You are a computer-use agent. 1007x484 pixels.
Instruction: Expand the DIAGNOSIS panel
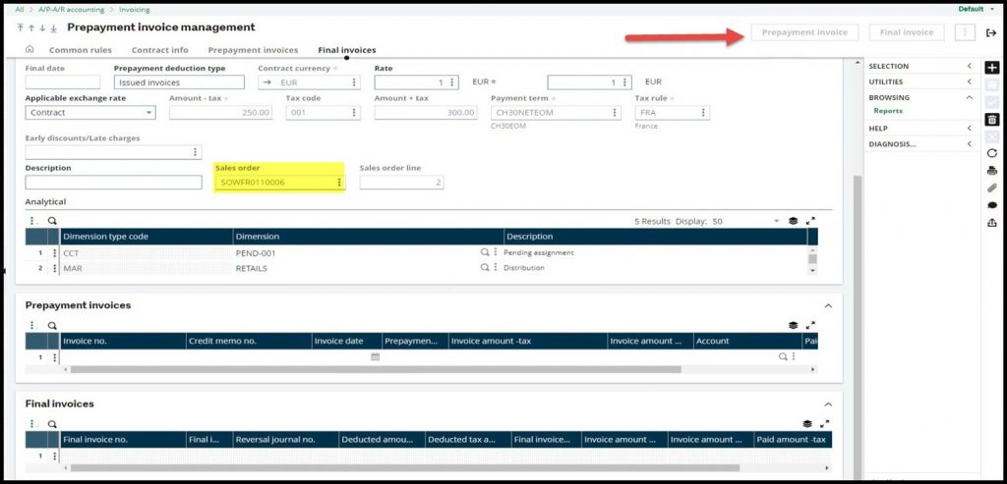[x=969, y=144]
